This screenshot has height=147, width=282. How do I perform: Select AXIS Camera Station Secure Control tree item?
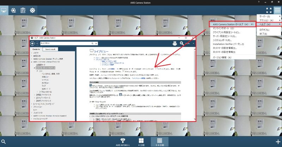pyautogui.click(x=50, y=116)
